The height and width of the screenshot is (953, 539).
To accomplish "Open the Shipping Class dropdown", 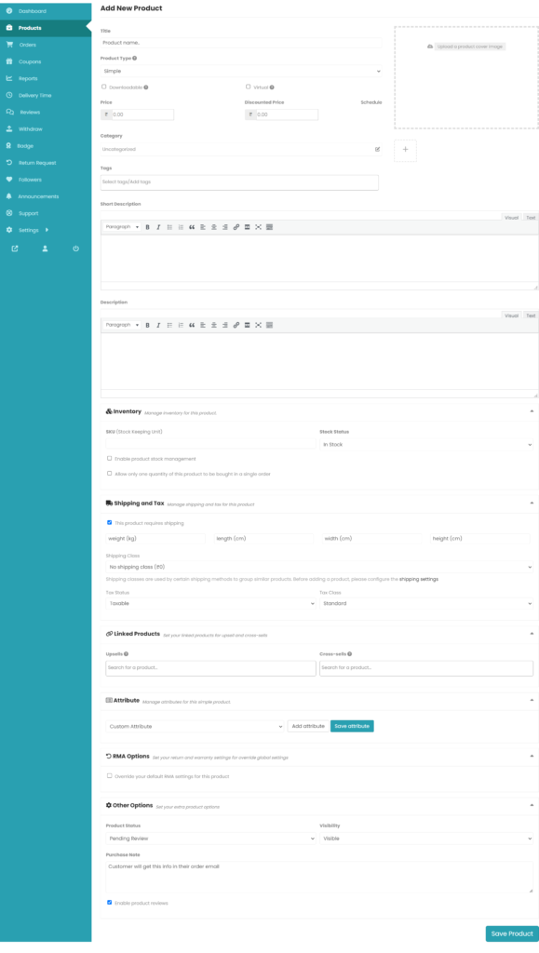I will click(319, 567).
